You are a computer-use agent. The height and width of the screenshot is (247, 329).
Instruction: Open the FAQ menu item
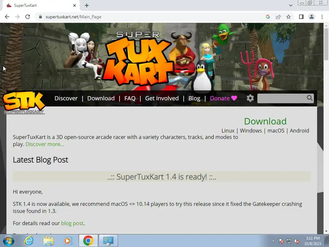(x=130, y=98)
